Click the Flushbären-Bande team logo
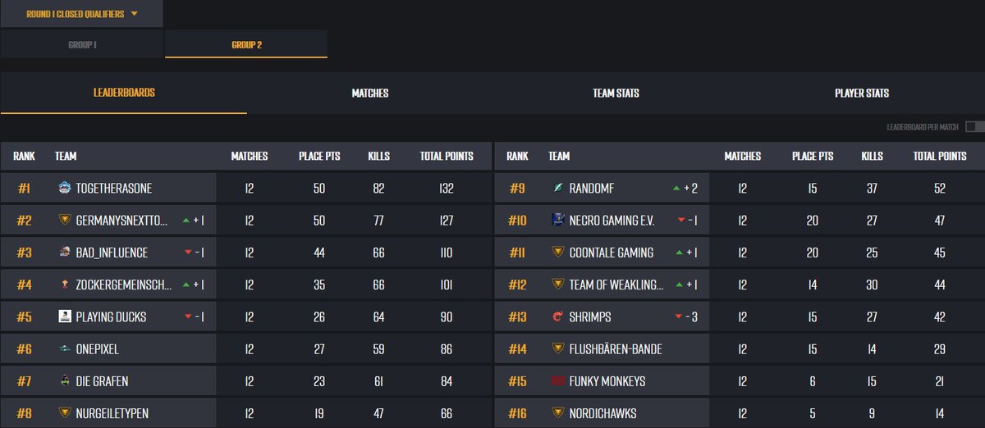This screenshot has height=428, width=985. (x=558, y=348)
